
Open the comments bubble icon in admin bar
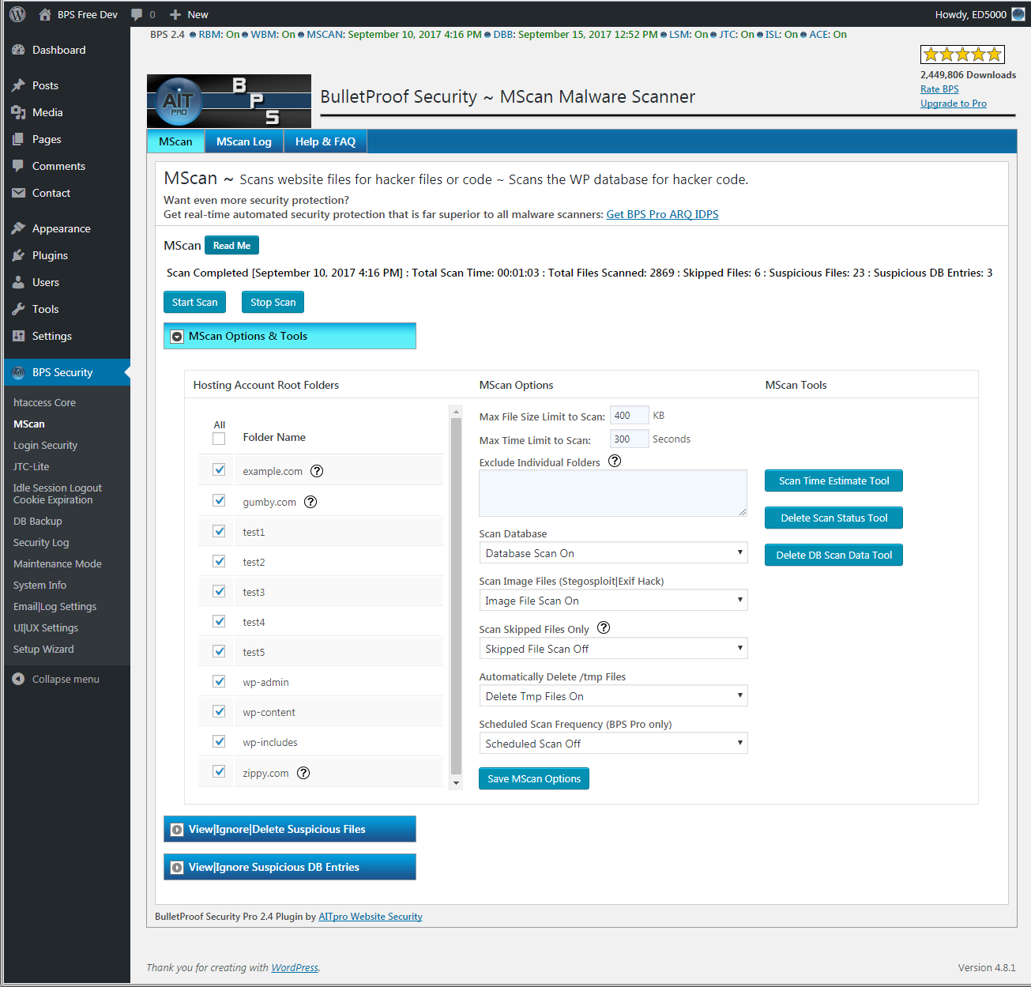(x=137, y=14)
